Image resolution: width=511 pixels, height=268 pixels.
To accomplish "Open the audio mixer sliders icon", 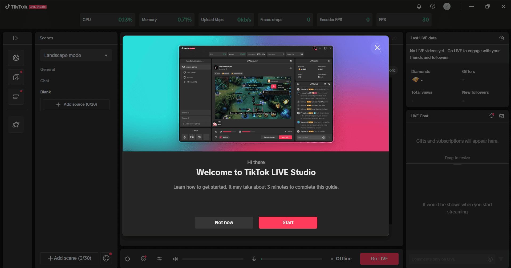I will coord(159,259).
